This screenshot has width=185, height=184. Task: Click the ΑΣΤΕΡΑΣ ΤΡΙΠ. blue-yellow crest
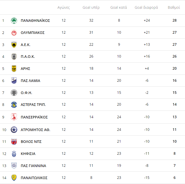click(x=14, y=105)
